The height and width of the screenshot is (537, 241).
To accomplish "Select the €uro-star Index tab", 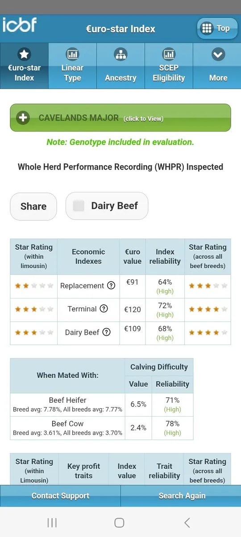I will pos(24,66).
